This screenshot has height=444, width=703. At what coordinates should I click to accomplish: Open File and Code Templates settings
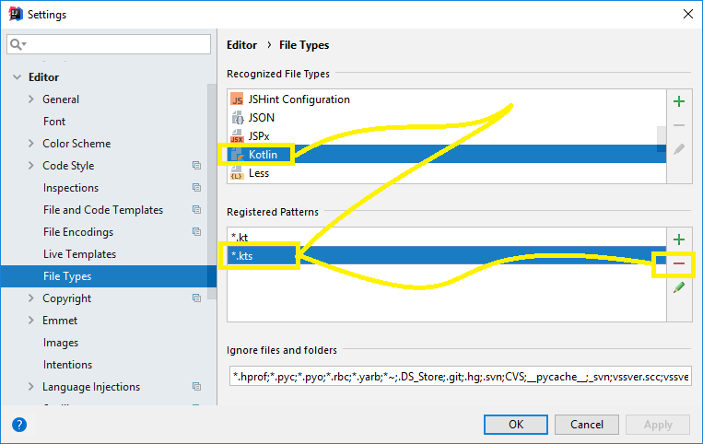[103, 210]
